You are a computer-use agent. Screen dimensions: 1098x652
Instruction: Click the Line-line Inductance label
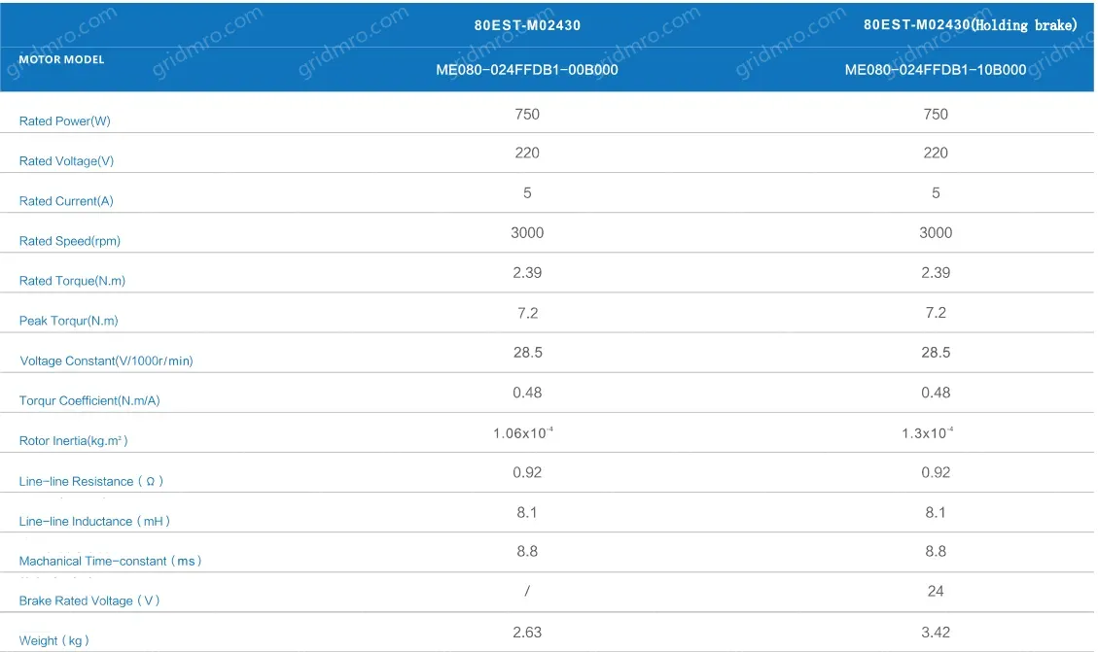pos(94,521)
